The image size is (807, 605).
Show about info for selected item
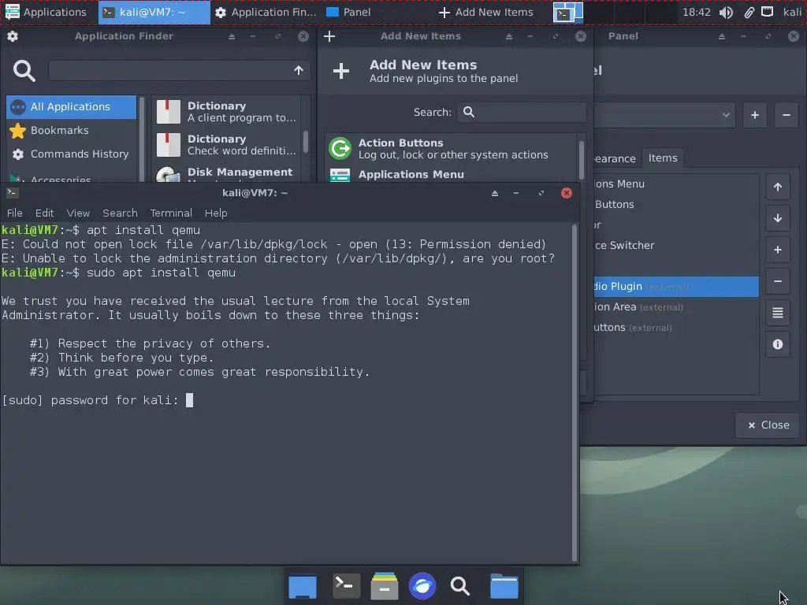(778, 344)
